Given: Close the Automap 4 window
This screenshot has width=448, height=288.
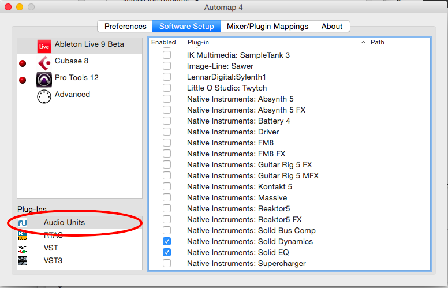Looking at the screenshot, I should pos(8,7).
